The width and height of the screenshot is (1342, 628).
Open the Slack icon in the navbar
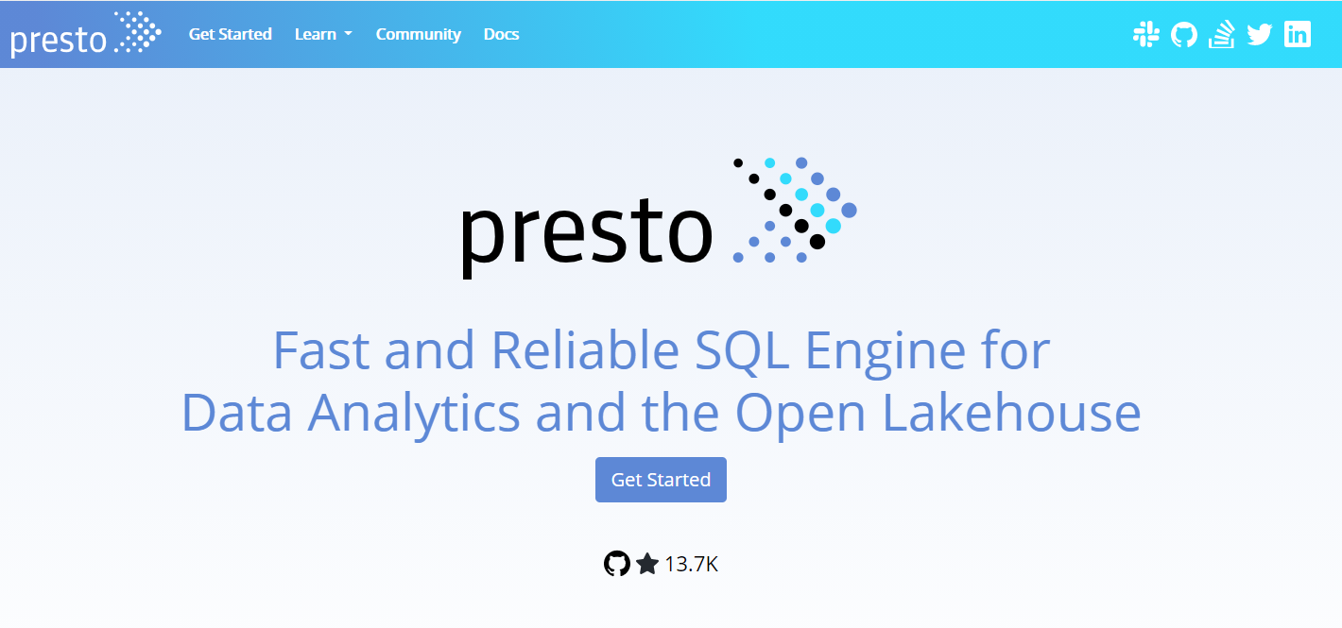pos(1146,35)
